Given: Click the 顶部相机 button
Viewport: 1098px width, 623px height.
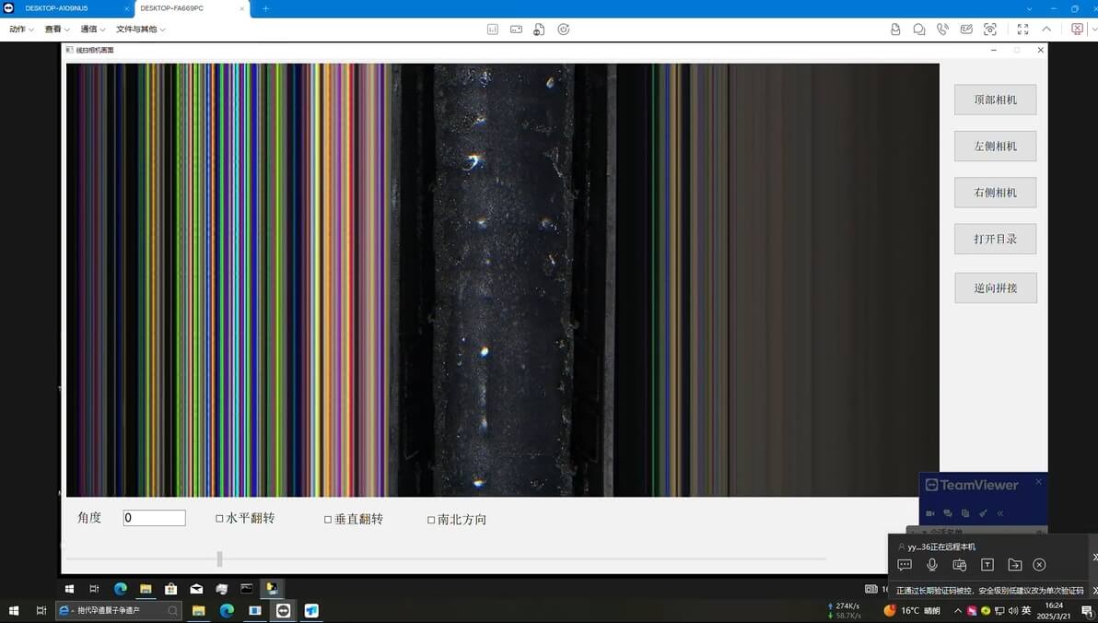Looking at the screenshot, I should click(x=995, y=100).
